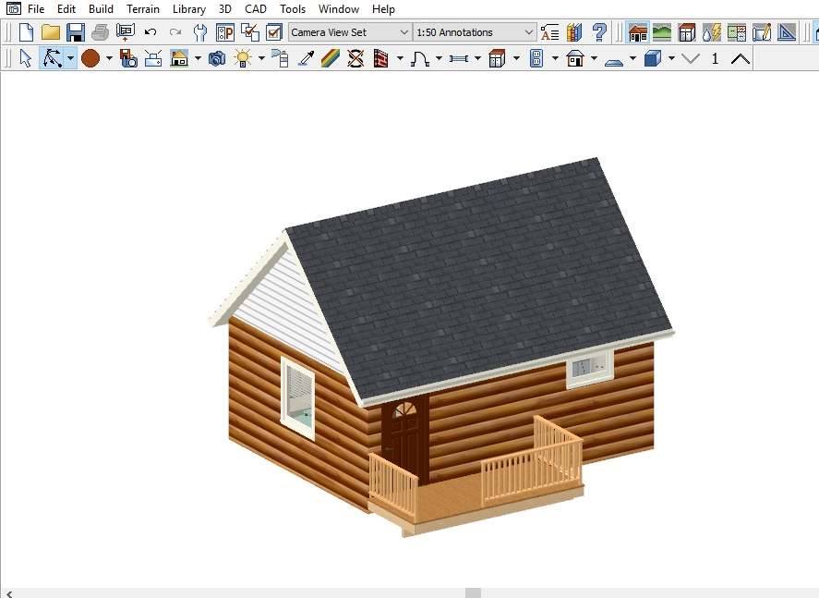Viewport: 819px width, 598px height.
Task: Open Default Settings panel icon
Action: pos(225,32)
